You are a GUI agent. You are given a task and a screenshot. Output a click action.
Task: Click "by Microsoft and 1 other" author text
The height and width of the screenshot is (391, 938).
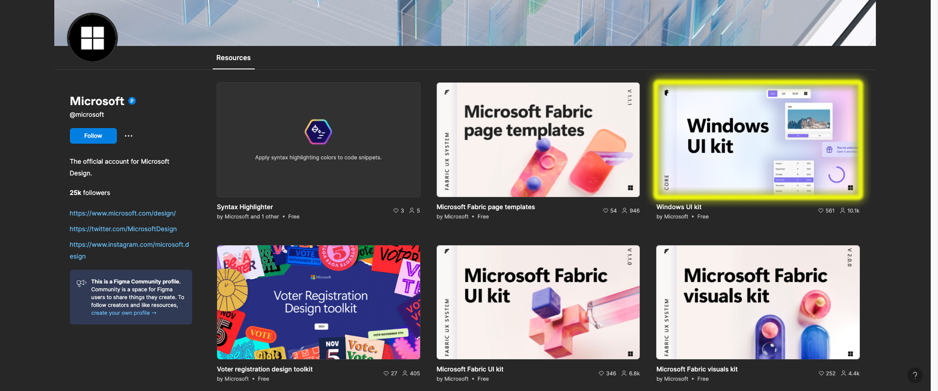coord(248,217)
